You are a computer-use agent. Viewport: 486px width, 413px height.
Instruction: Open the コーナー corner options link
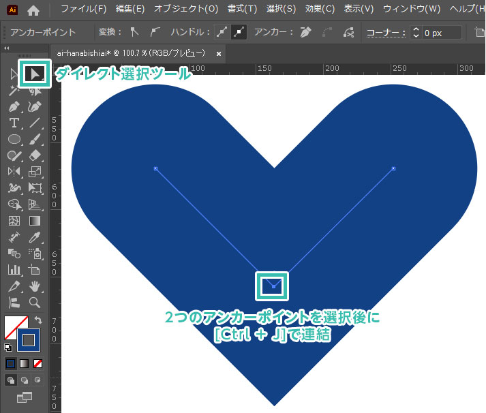384,32
